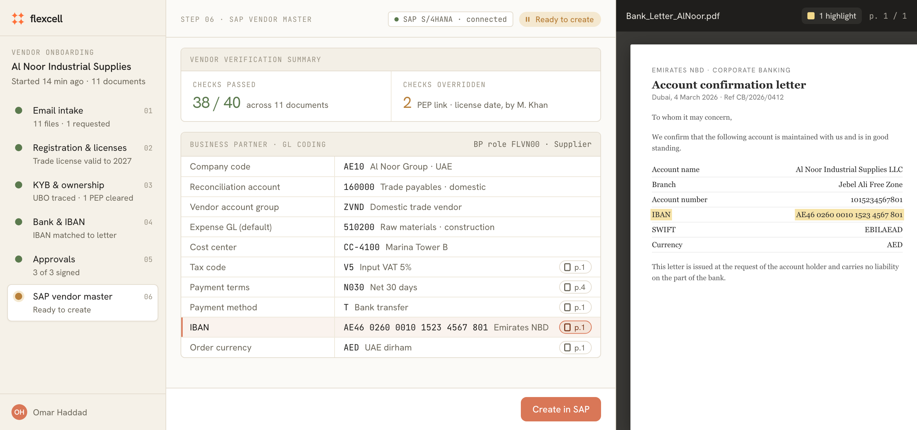This screenshot has width=917, height=430.
Task: Click the Account name Al Noor Industrial Supplies LLC
Action: click(849, 169)
